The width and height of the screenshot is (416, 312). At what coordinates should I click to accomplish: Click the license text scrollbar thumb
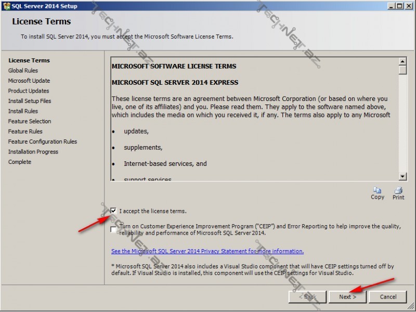tap(402, 70)
